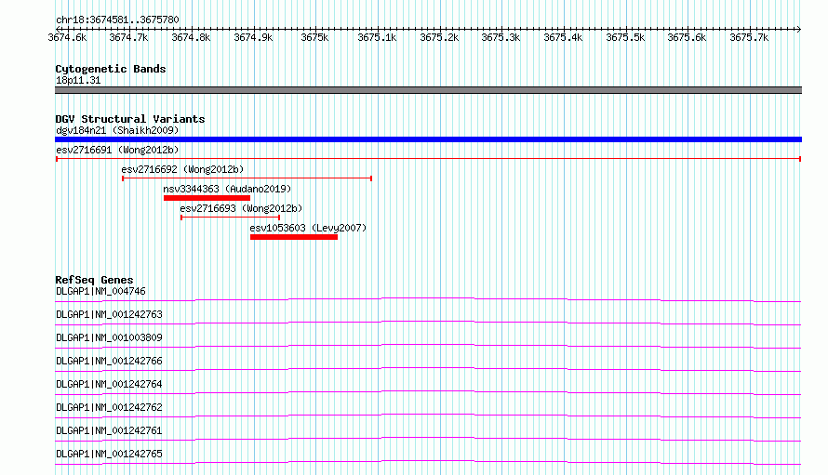Screen dimensions: 828x475
Task: Click the RefSeq Genes track title
Action: coord(94,280)
